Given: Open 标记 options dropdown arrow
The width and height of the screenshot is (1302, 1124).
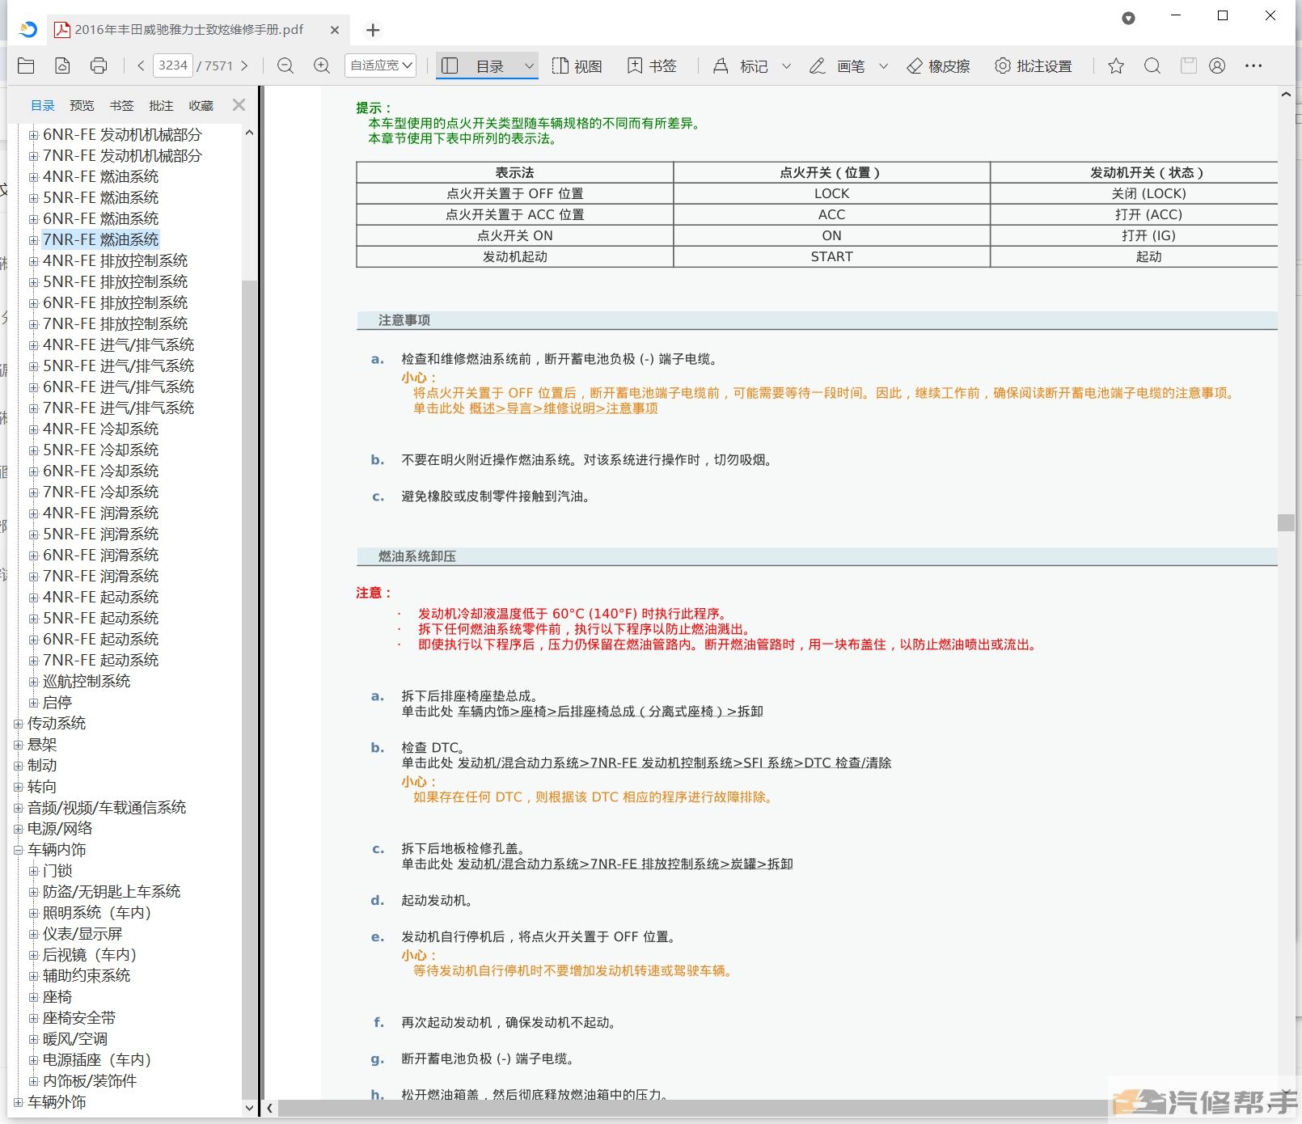Looking at the screenshot, I should click(786, 66).
